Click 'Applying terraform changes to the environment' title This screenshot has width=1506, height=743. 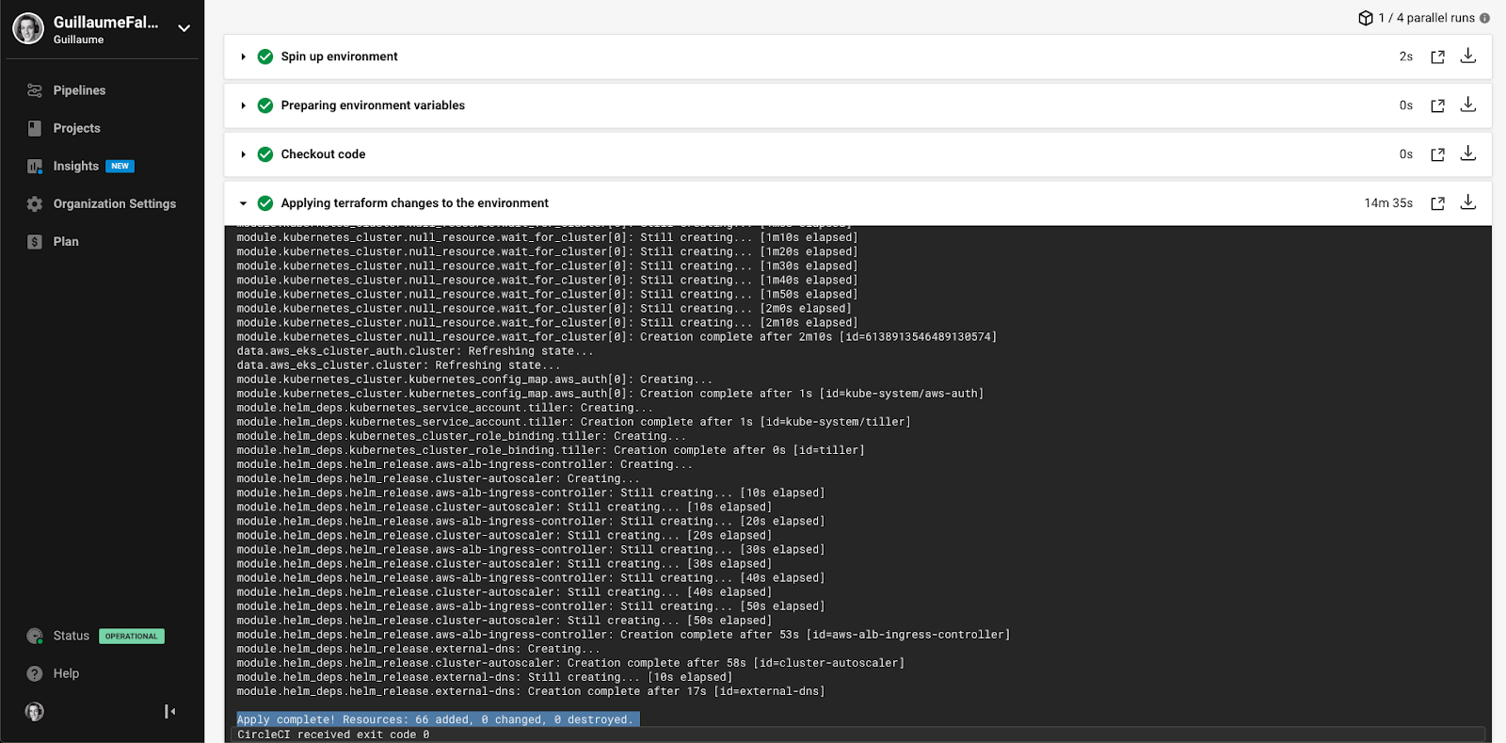tap(414, 203)
